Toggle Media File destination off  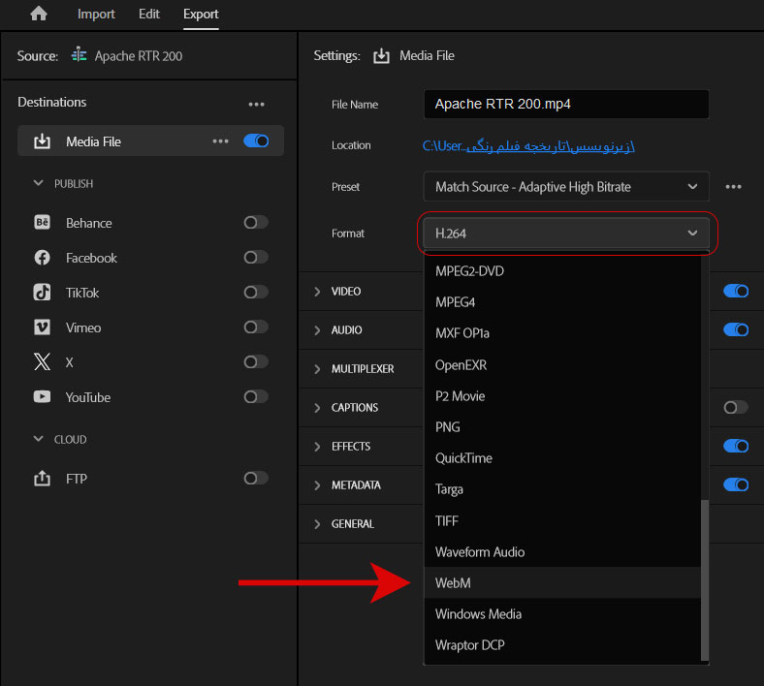pyautogui.click(x=256, y=141)
